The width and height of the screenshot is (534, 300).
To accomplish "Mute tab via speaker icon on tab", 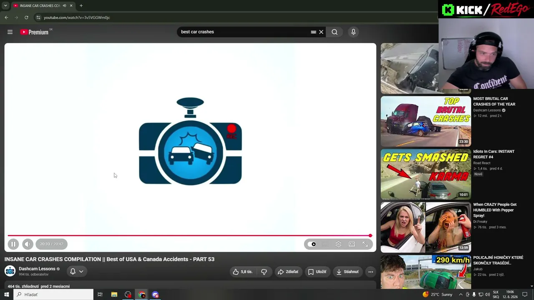I will [x=64, y=6].
